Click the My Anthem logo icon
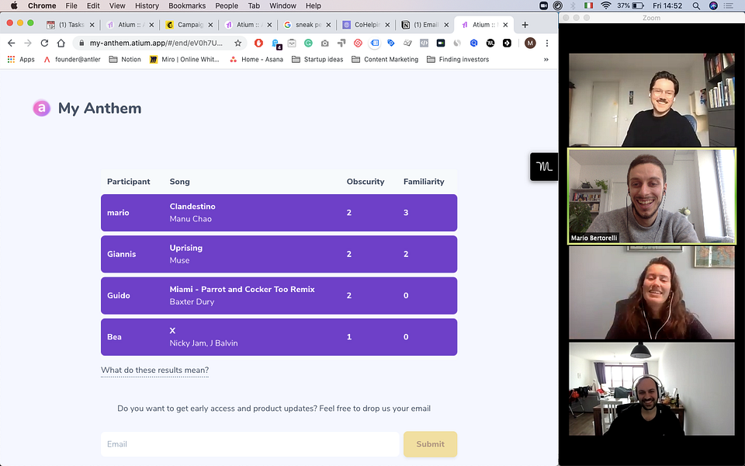 pyautogui.click(x=41, y=108)
